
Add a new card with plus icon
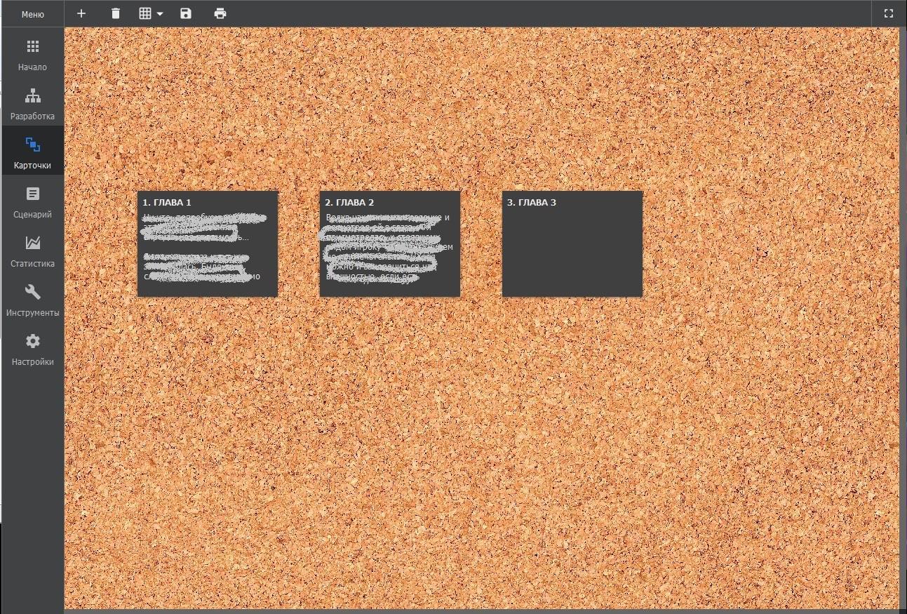(81, 13)
